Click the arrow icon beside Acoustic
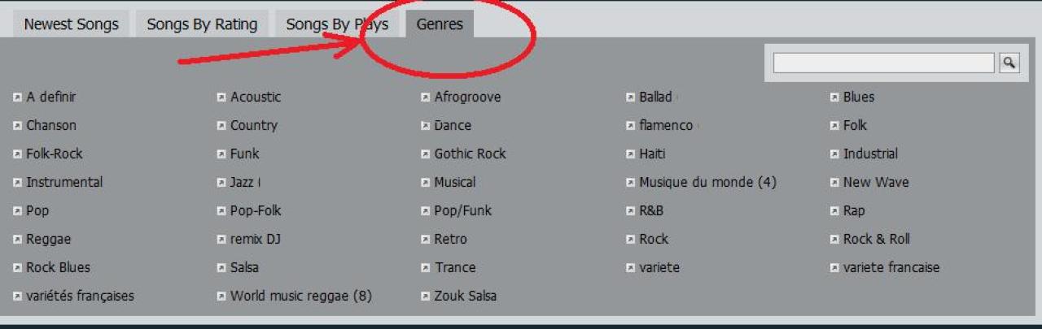 [x=221, y=97]
